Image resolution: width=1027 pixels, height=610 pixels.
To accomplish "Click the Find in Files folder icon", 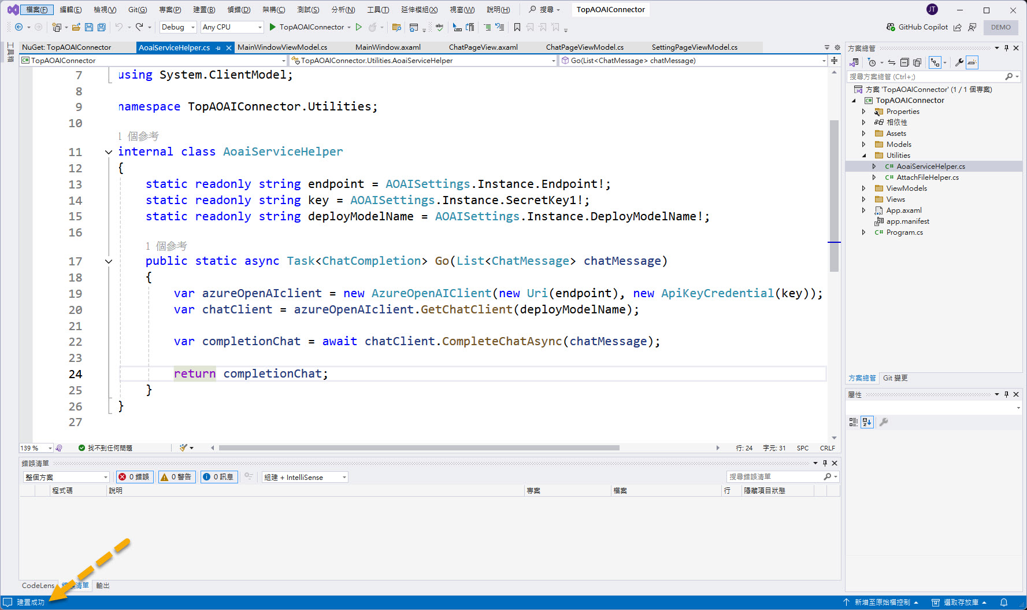I will [396, 27].
